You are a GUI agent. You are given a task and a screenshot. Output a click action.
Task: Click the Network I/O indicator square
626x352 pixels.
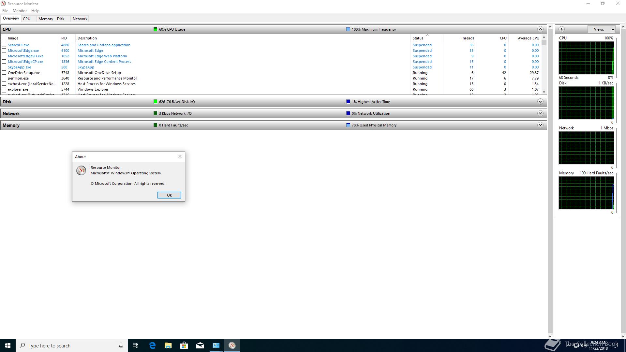pyautogui.click(x=156, y=113)
